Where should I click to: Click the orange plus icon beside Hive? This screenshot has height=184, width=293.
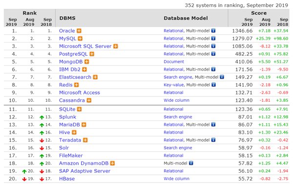74,133
